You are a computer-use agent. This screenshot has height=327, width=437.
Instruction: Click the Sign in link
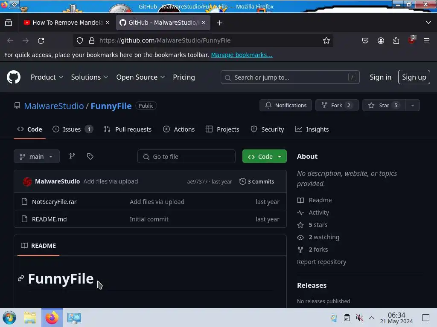tap(380, 77)
